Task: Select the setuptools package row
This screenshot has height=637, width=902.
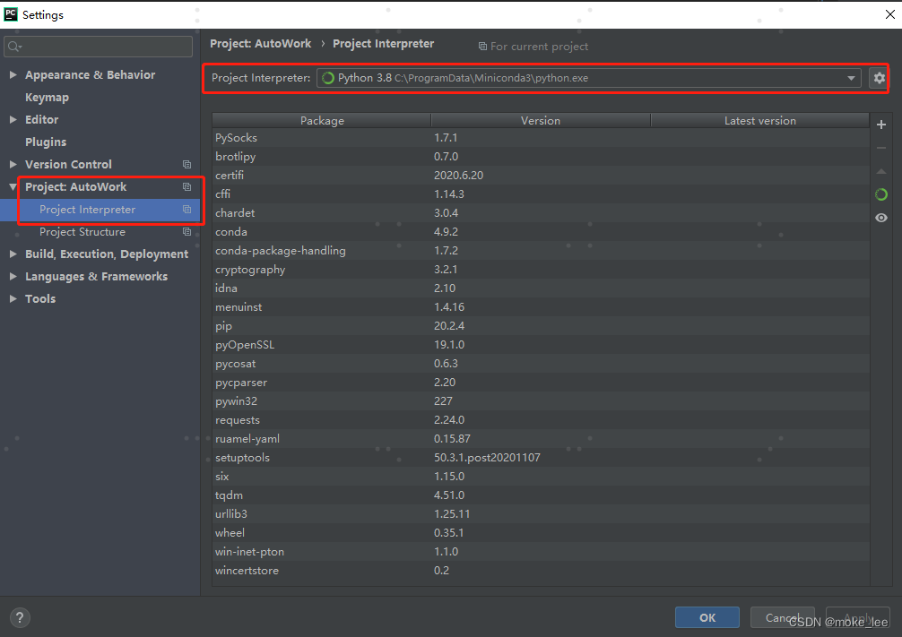Action: coord(541,458)
